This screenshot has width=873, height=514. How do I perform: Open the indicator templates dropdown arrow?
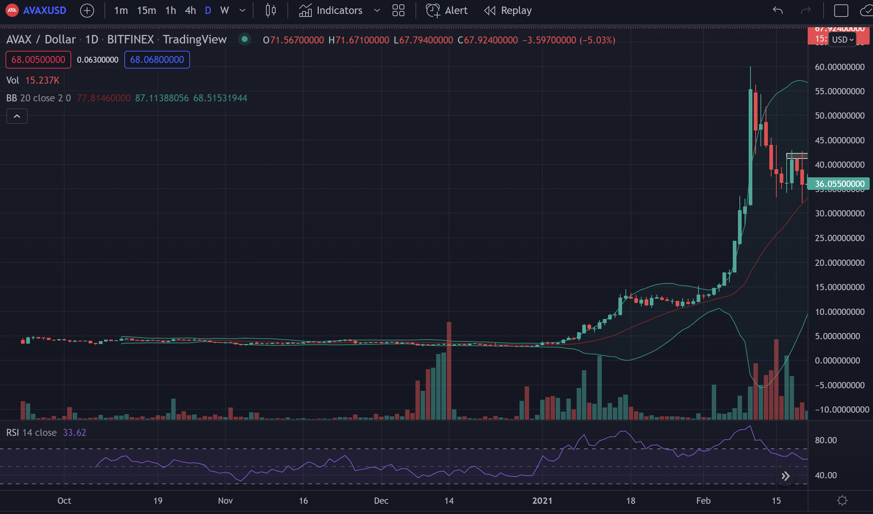click(x=377, y=10)
